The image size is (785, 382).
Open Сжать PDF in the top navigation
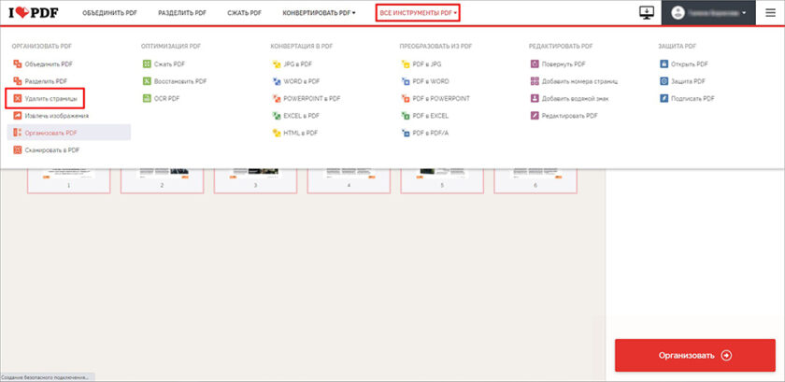click(244, 13)
